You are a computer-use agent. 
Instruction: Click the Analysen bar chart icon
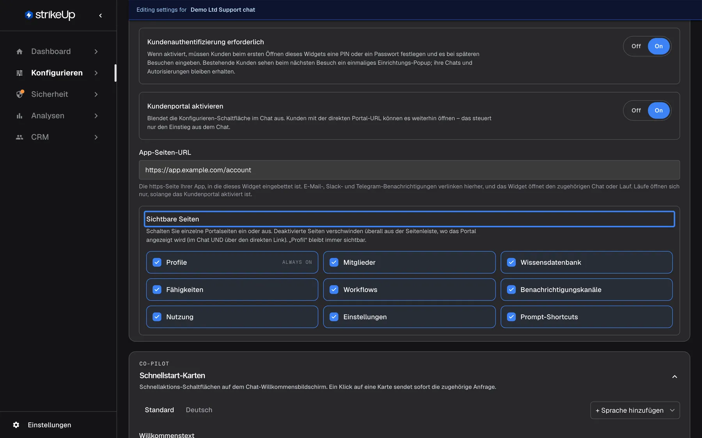(x=19, y=116)
